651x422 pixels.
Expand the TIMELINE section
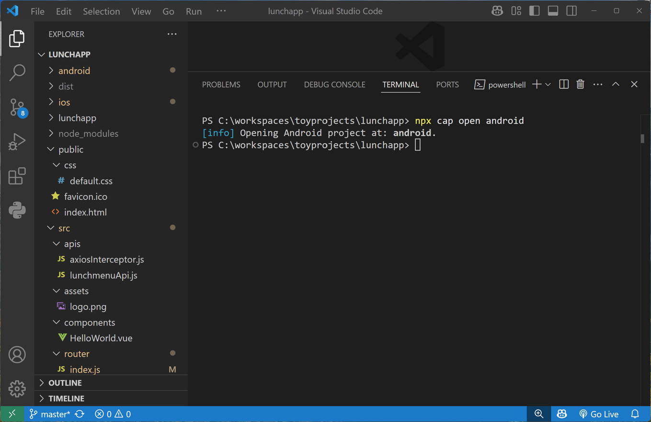coord(111,399)
